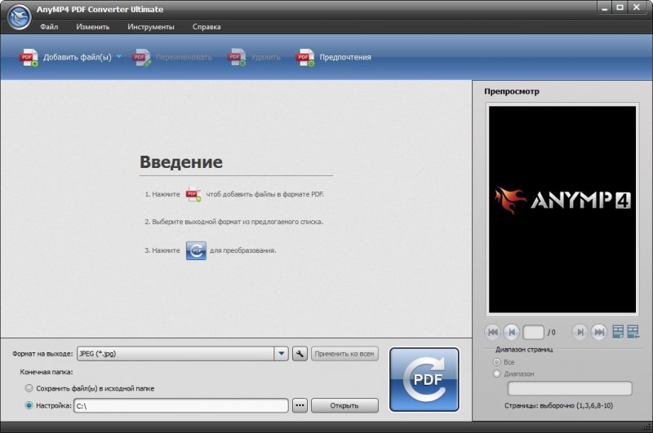Click the Открыть button

[x=344, y=405]
